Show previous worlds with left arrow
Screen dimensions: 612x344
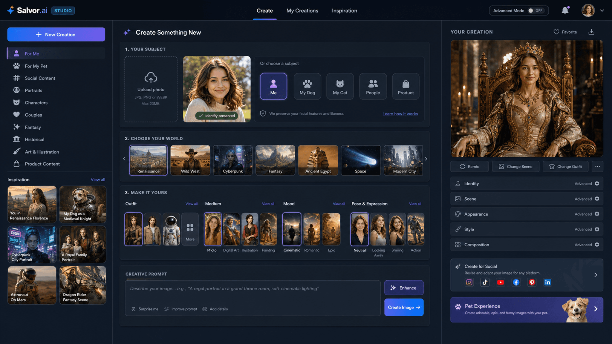124,159
